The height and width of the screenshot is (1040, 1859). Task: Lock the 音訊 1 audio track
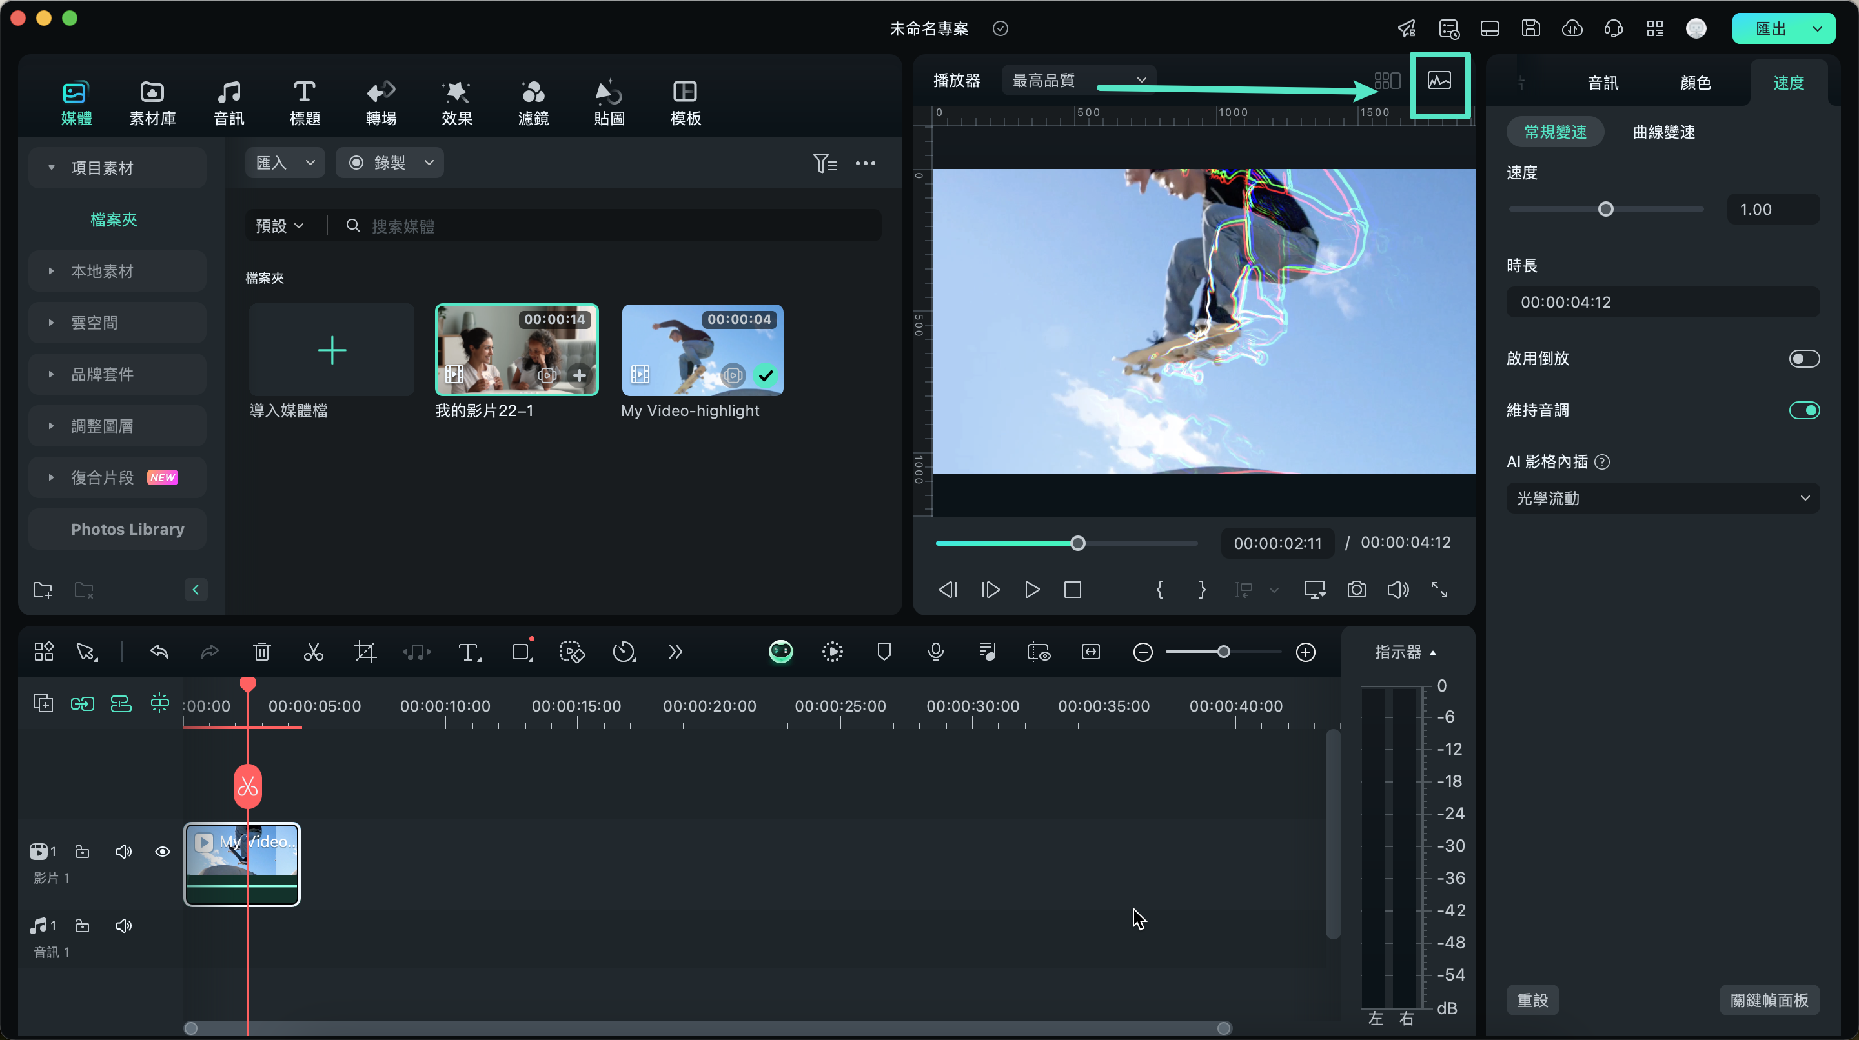tap(82, 925)
